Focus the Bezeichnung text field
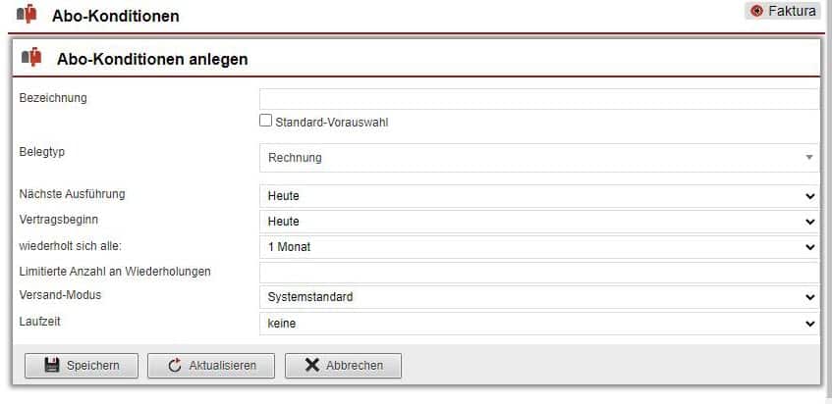832x404 pixels. click(538, 99)
